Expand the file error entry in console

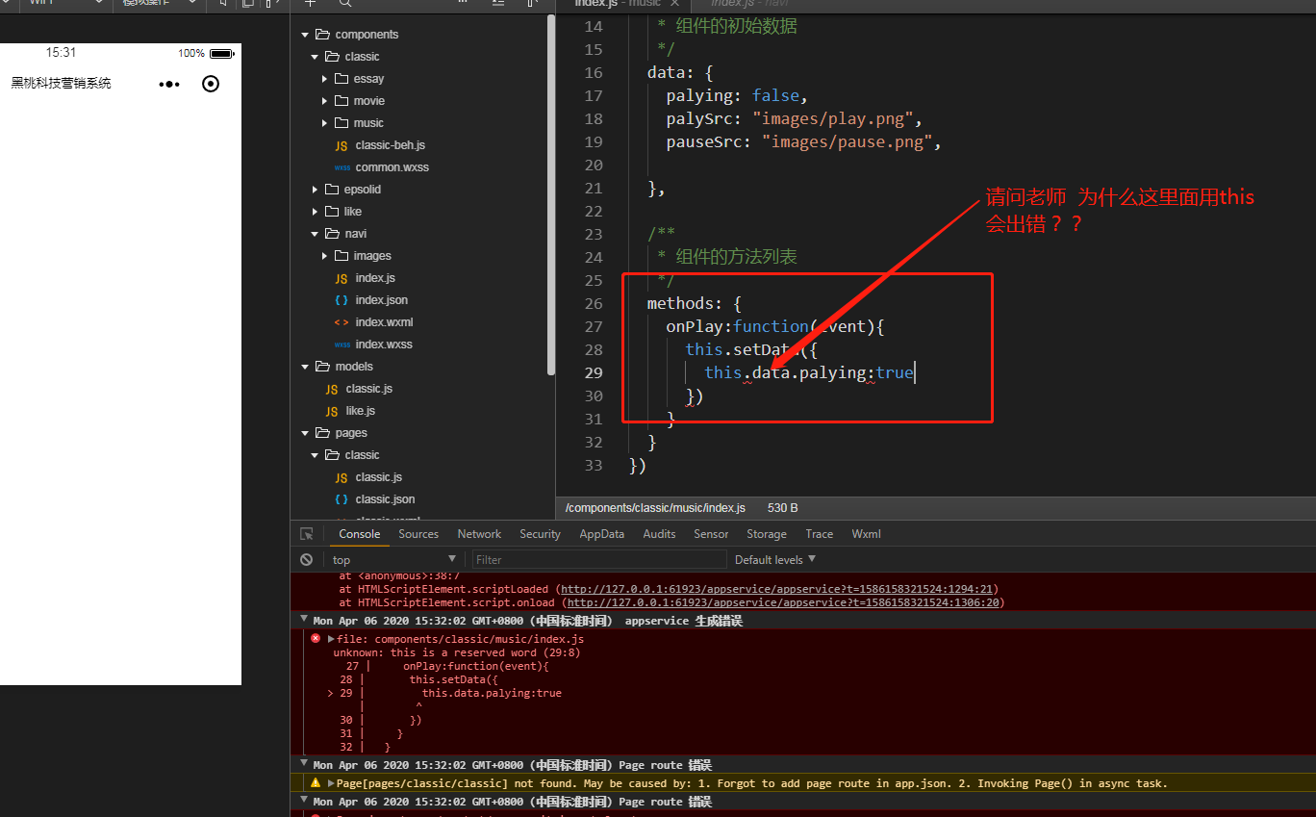[332, 639]
